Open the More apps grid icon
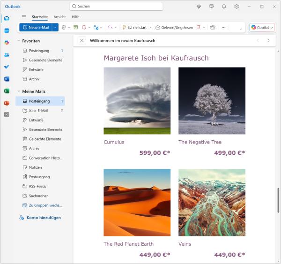Screen dimensions: 281x264 click(x=7, y=114)
